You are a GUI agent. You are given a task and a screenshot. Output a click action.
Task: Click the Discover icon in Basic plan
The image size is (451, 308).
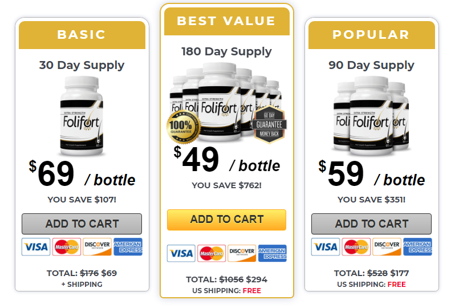click(x=97, y=247)
